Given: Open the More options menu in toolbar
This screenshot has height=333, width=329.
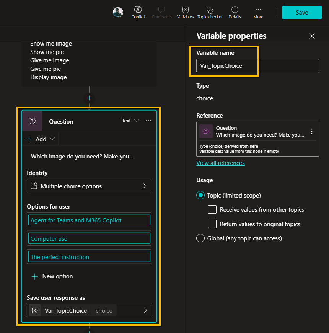Looking at the screenshot, I should tap(258, 12).
